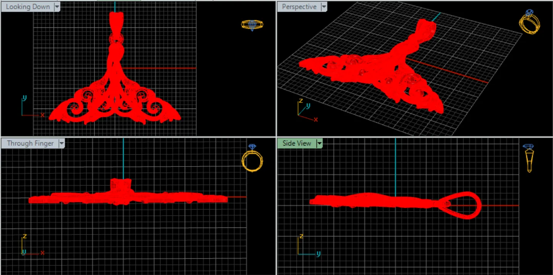
Task: Open the Perspective viewport dropdown arrow
Action: [x=324, y=7]
